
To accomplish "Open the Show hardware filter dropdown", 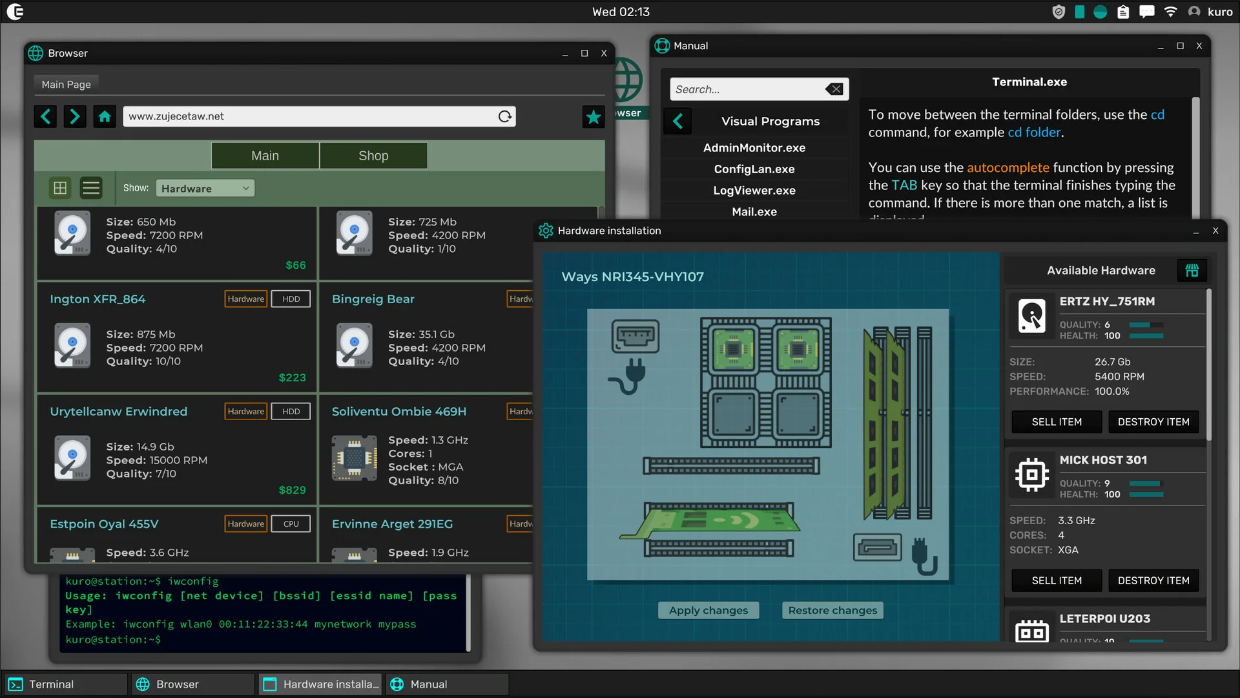I will [205, 187].
